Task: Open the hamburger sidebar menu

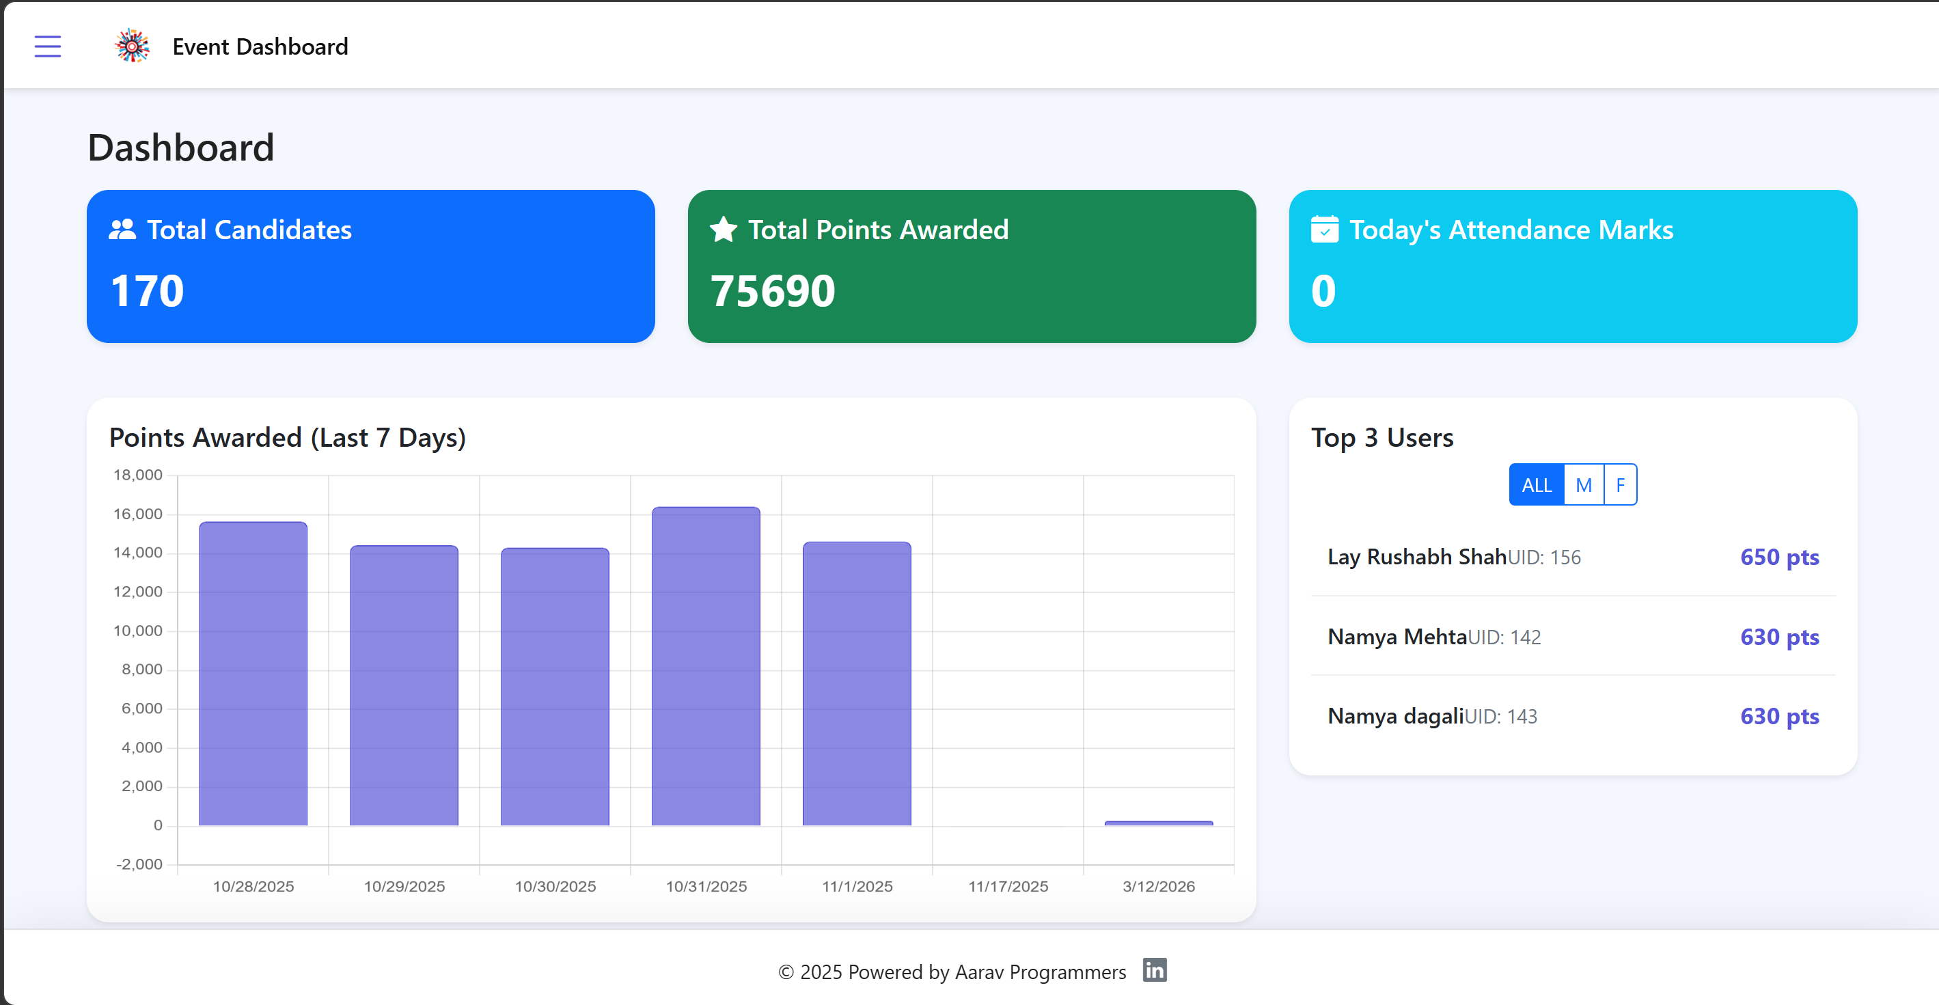Action: (x=47, y=46)
